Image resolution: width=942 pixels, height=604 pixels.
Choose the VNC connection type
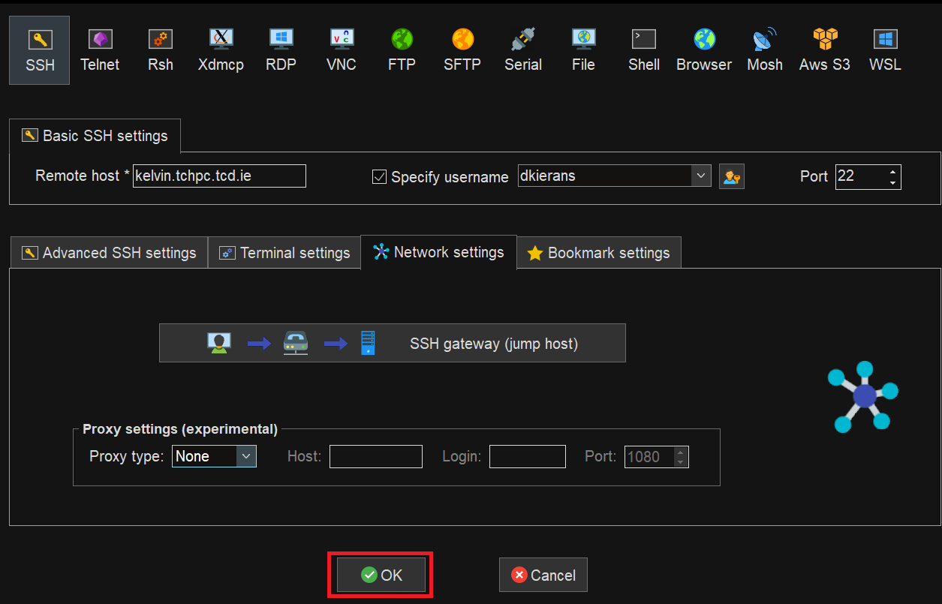[341, 48]
